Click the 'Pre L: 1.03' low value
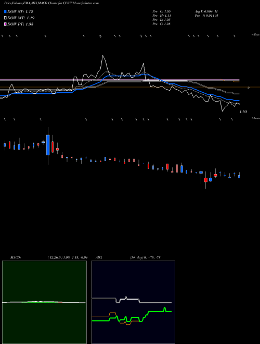 click(162, 20)
